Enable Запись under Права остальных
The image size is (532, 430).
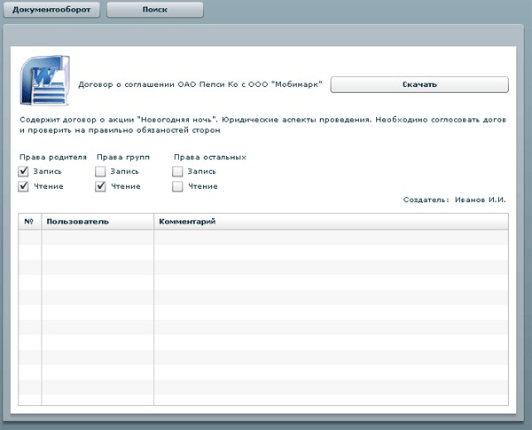point(177,171)
